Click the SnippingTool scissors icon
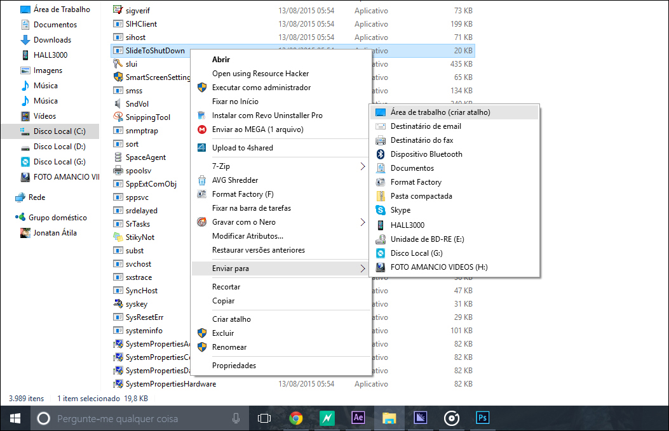 118,117
